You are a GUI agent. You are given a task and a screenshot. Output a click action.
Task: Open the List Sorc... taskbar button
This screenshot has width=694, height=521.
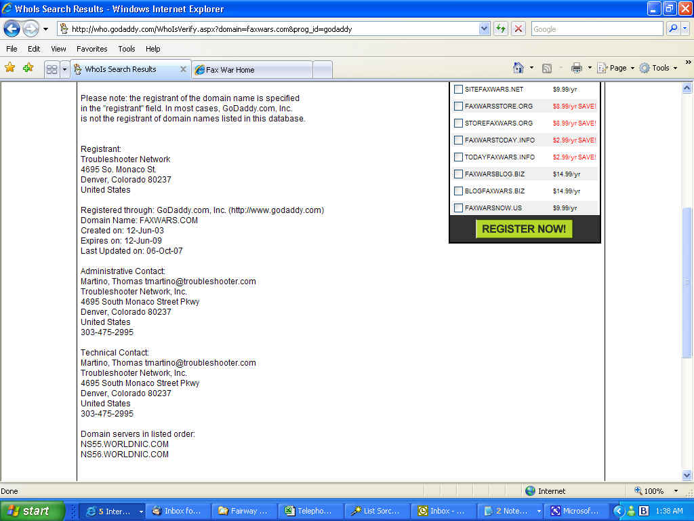point(377,512)
